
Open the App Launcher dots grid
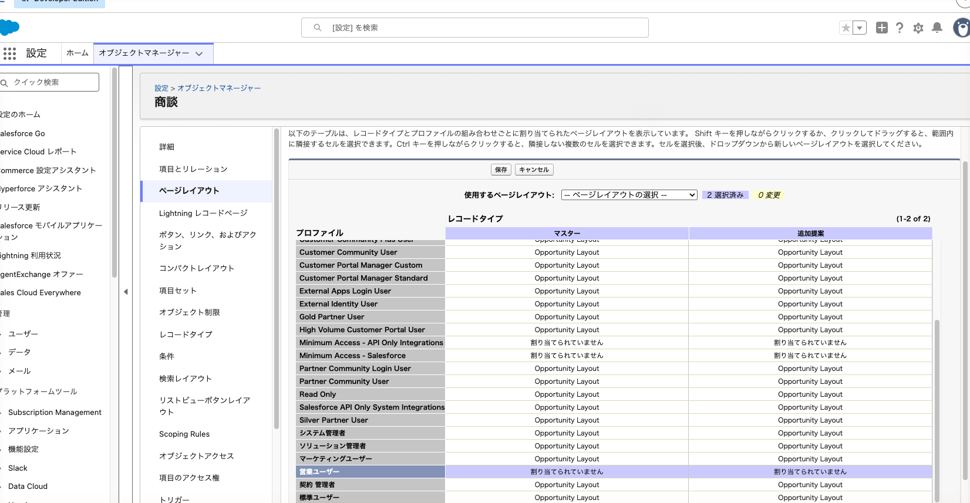pyautogui.click(x=9, y=53)
